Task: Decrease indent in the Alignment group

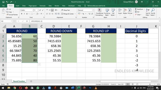Action: (x=56, y=14)
